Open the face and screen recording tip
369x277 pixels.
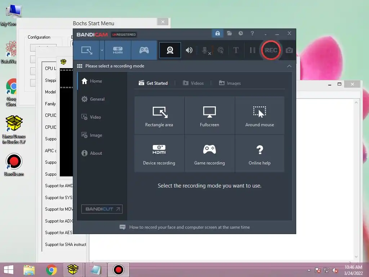[x=185, y=227]
